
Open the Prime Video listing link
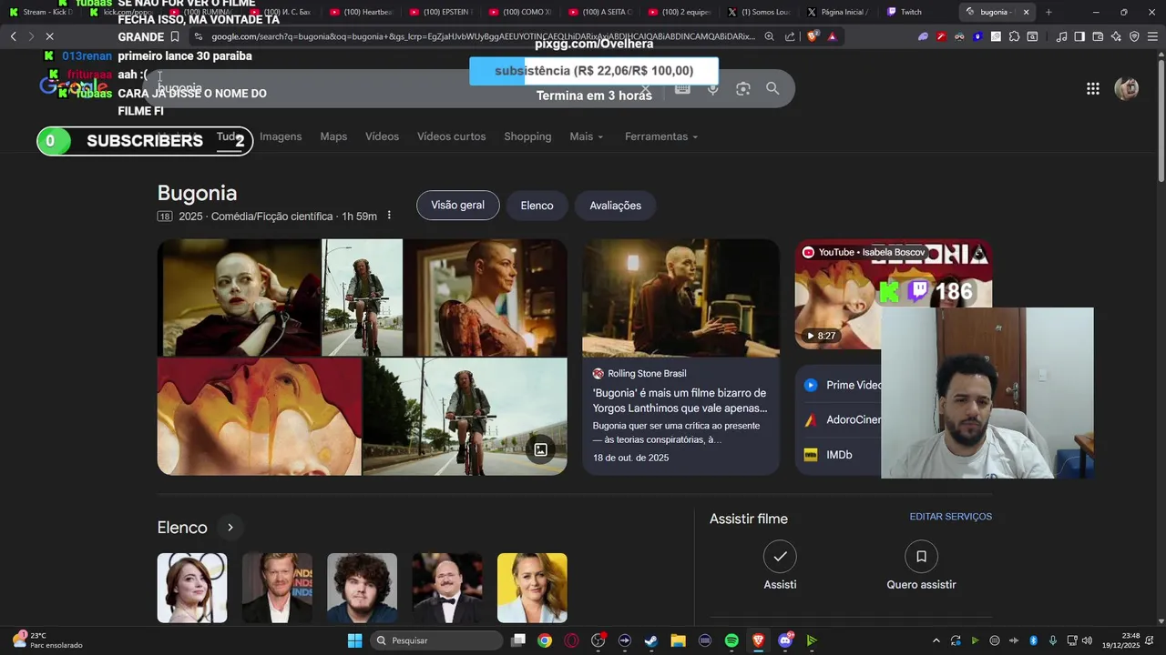842,386
